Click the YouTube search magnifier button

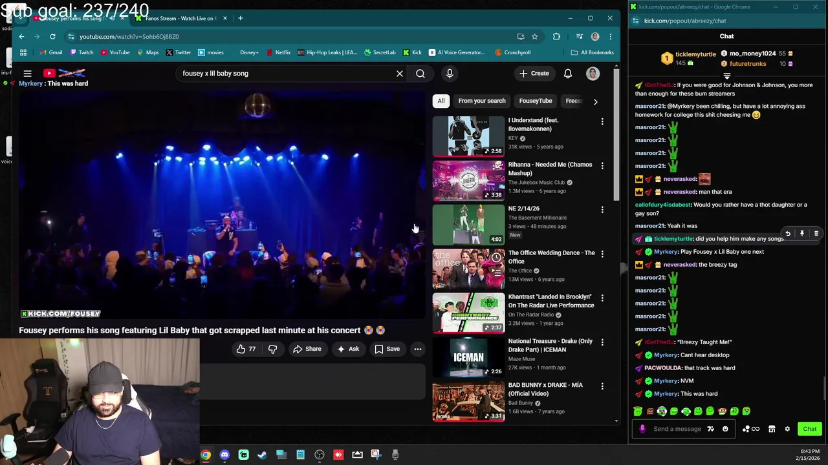pos(420,74)
